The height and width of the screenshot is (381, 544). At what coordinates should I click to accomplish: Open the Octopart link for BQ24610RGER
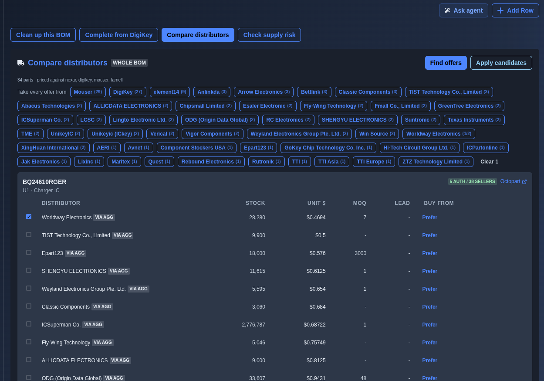point(514,181)
